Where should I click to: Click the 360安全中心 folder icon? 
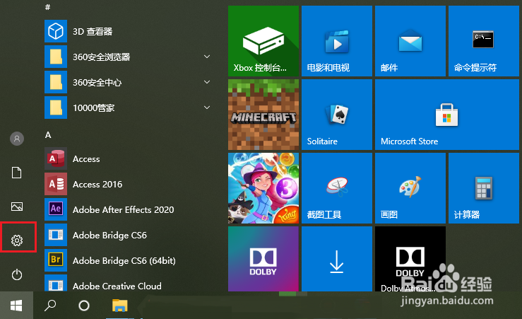click(x=56, y=82)
